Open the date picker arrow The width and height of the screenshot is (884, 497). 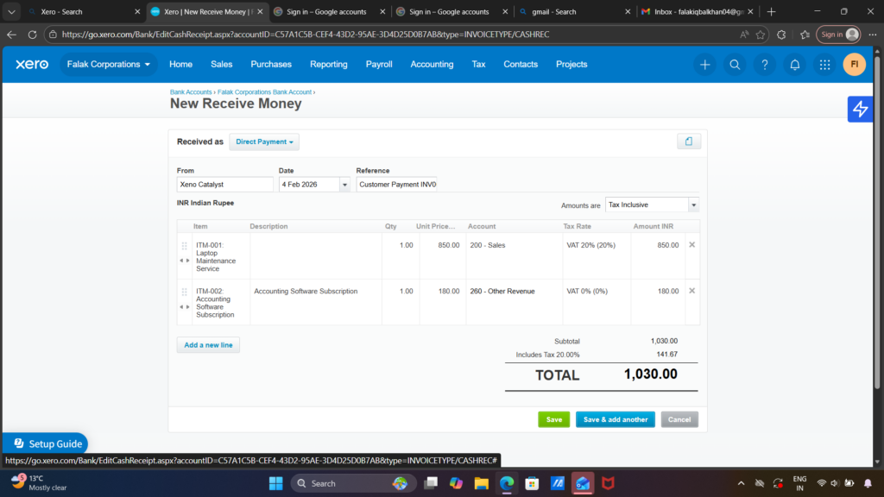(x=344, y=185)
